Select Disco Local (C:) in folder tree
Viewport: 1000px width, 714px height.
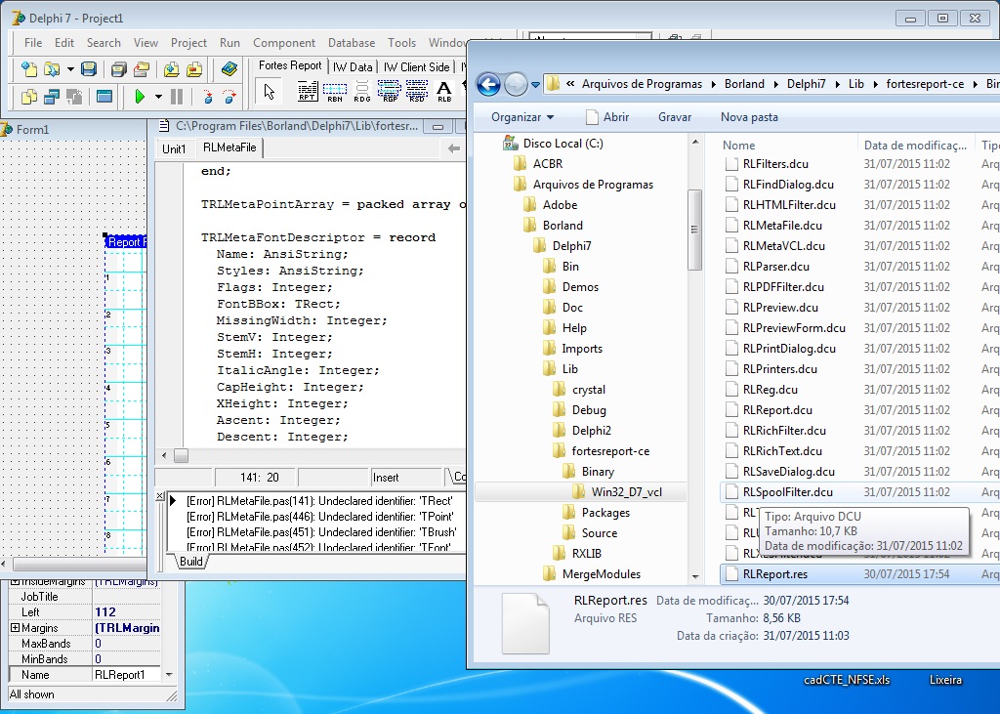(x=563, y=144)
